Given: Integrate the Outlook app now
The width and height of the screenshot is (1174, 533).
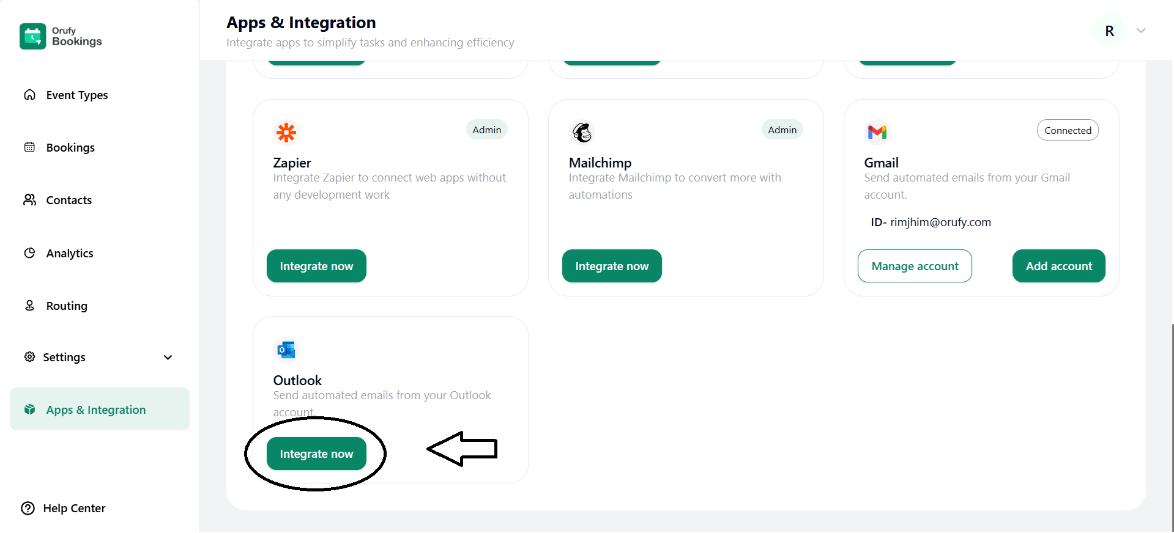Looking at the screenshot, I should click(x=316, y=454).
